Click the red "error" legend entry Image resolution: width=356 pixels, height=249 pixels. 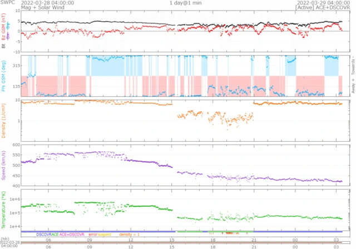[92, 235]
